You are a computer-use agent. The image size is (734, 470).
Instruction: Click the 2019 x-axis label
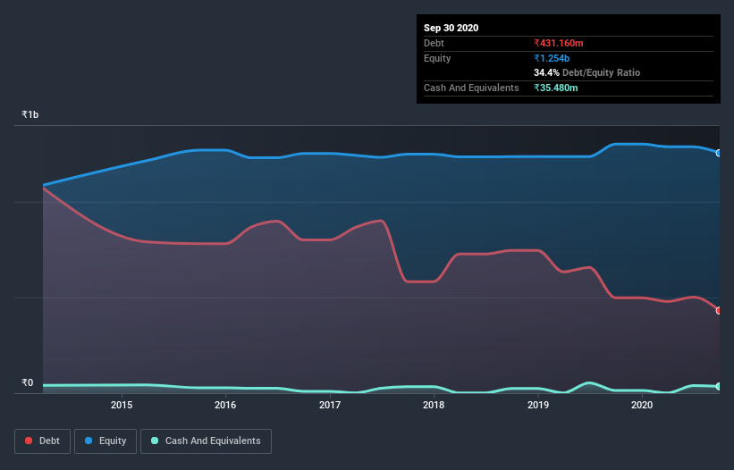(x=538, y=405)
